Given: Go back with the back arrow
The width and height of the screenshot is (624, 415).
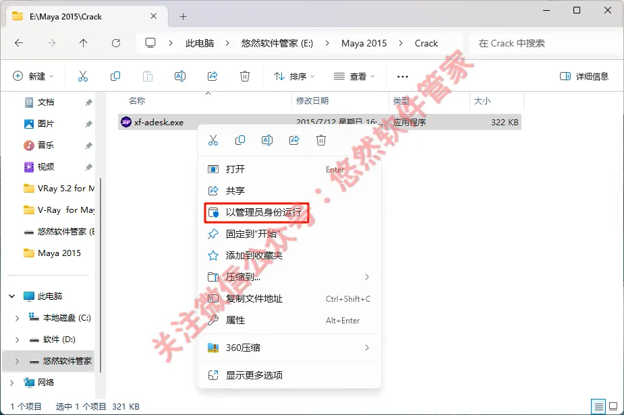Looking at the screenshot, I should pyautogui.click(x=19, y=43).
